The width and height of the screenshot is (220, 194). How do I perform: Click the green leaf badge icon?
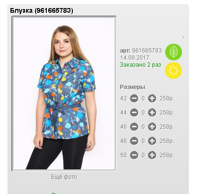tap(174, 52)
